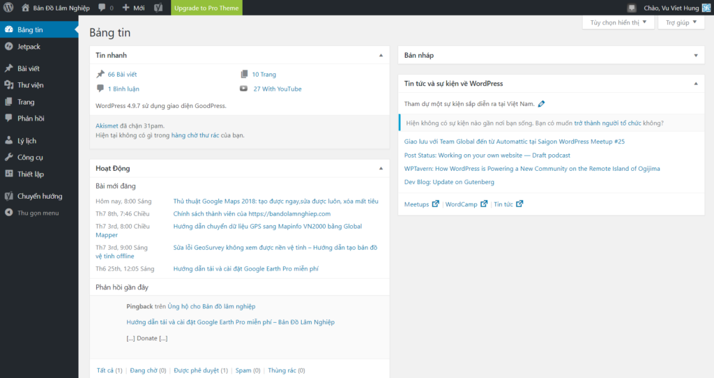This screenshot has width=714, height=378.
Task: Click the YouTube icon beside 27 With YouTube
Action: [244, 89]
